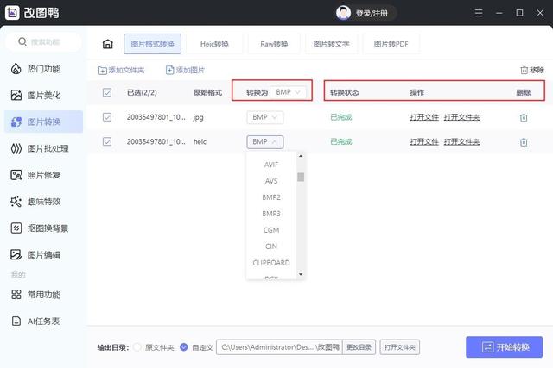
Task: Open the hamburger menu icon in title bar
Action: pyautogui.click(x=478, y=13)
